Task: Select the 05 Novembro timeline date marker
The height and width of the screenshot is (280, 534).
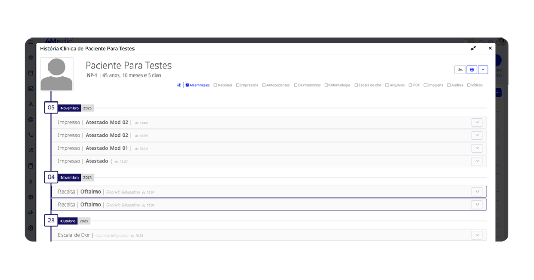Action: click(x=51, y=108)
